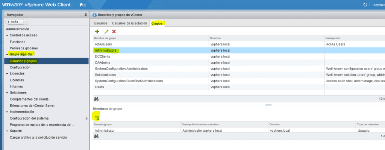Open Informes in navigator
Image resolution: width=385 pixels, height=150 pixels.
click(16, 86)
